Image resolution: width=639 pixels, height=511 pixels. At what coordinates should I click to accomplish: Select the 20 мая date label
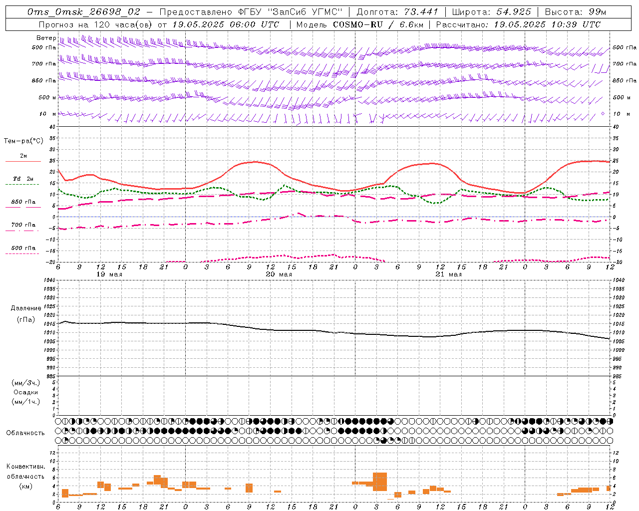[x=279, y=274]
